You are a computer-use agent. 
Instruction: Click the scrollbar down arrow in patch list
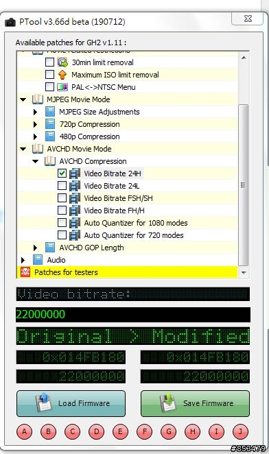pyautogui.click(x=244, y=272)
